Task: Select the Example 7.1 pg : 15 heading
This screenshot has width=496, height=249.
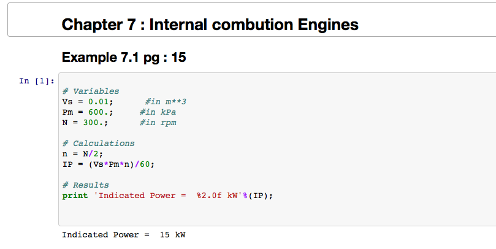Action: tap(124, 58)
